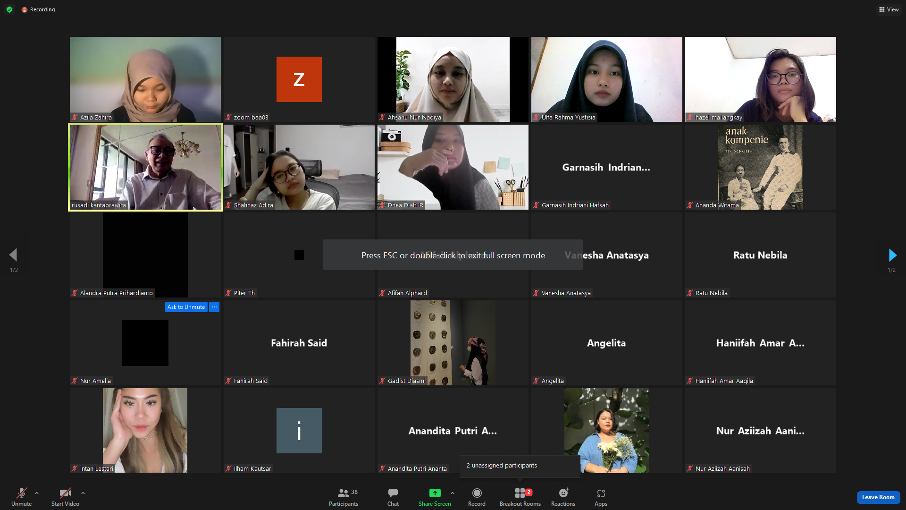Open more options on Nur Amelia tile

tap(214, 307)
